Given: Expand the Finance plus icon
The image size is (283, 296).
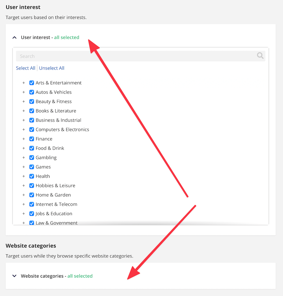Looking at the screenshot, I should (23, 139).
